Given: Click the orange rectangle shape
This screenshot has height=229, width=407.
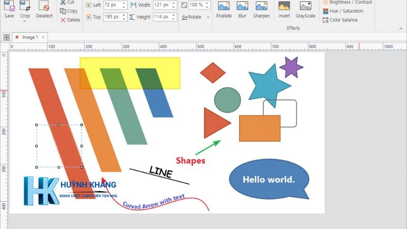Looking at the screenshot, I should pos(259,128).
